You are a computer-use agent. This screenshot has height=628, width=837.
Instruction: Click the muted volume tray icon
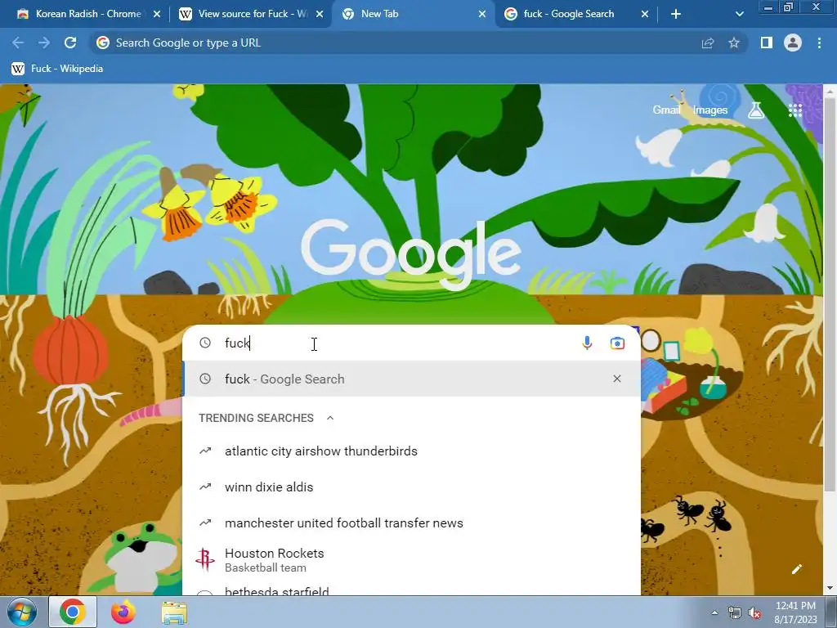click(x=754, y=612)
